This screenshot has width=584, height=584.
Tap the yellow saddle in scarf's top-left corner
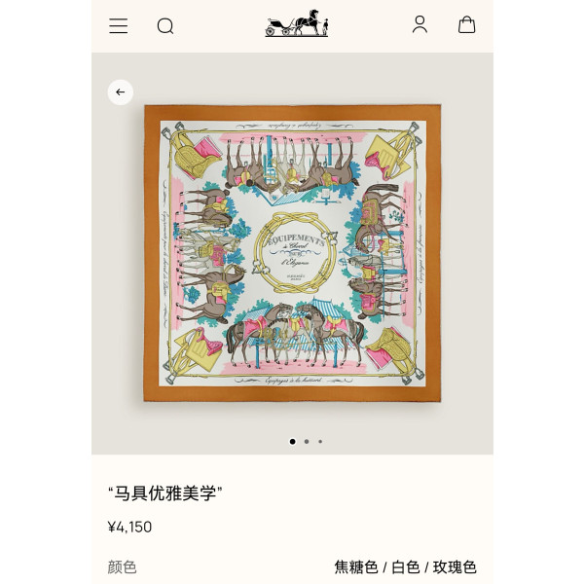pyautogui.click(x=192, y=159)
